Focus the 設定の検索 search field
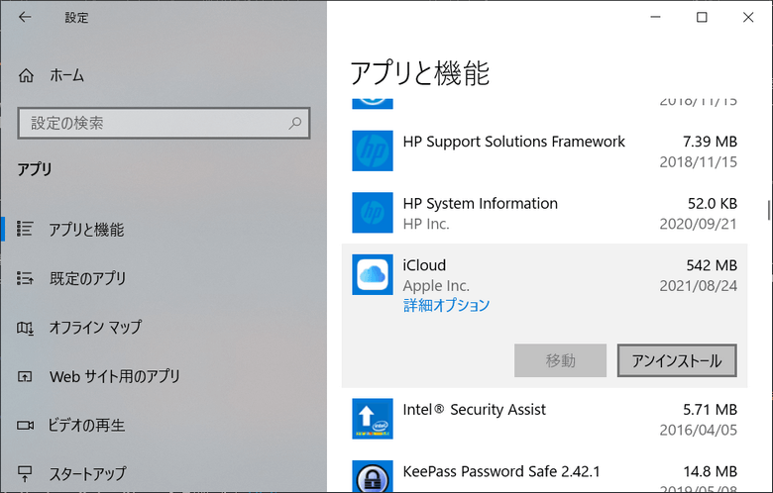773x493 pixels. [x=164, y=123]
